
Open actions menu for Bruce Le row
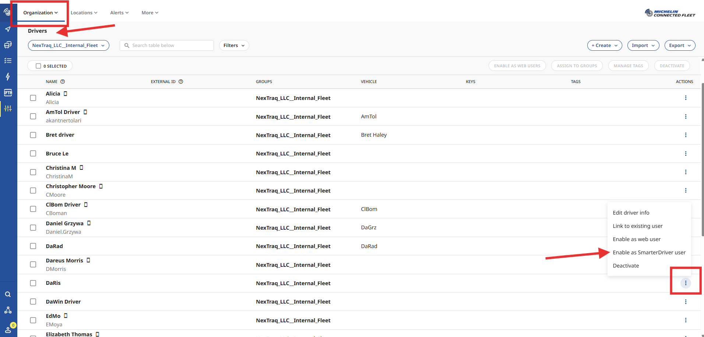tap(686, 154)
